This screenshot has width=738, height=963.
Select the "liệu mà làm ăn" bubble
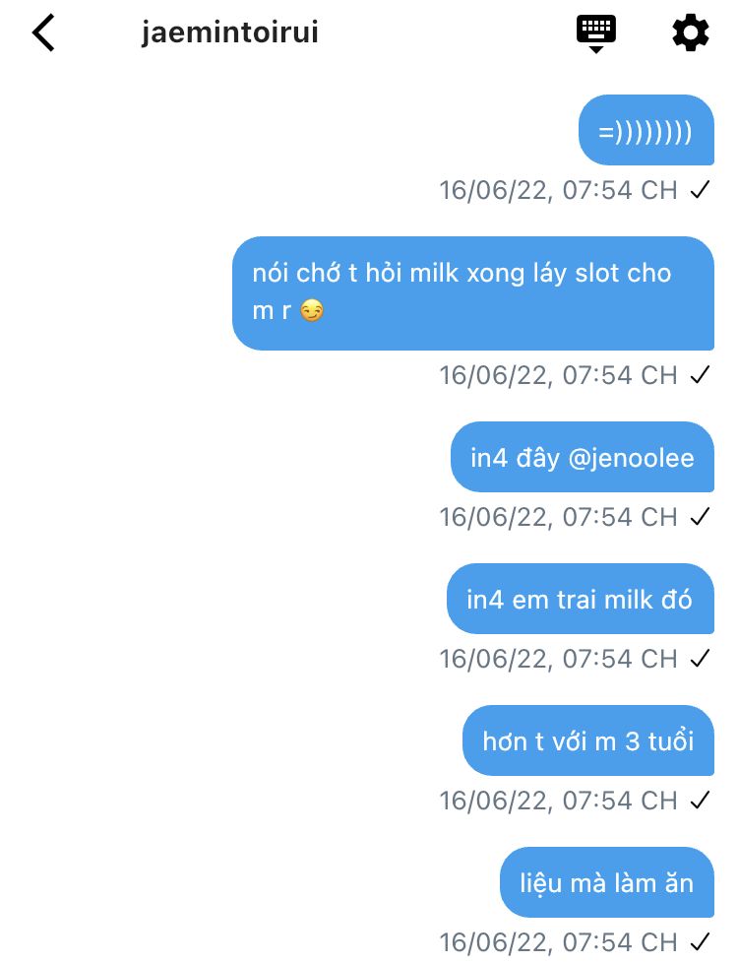tap(606, 882)
